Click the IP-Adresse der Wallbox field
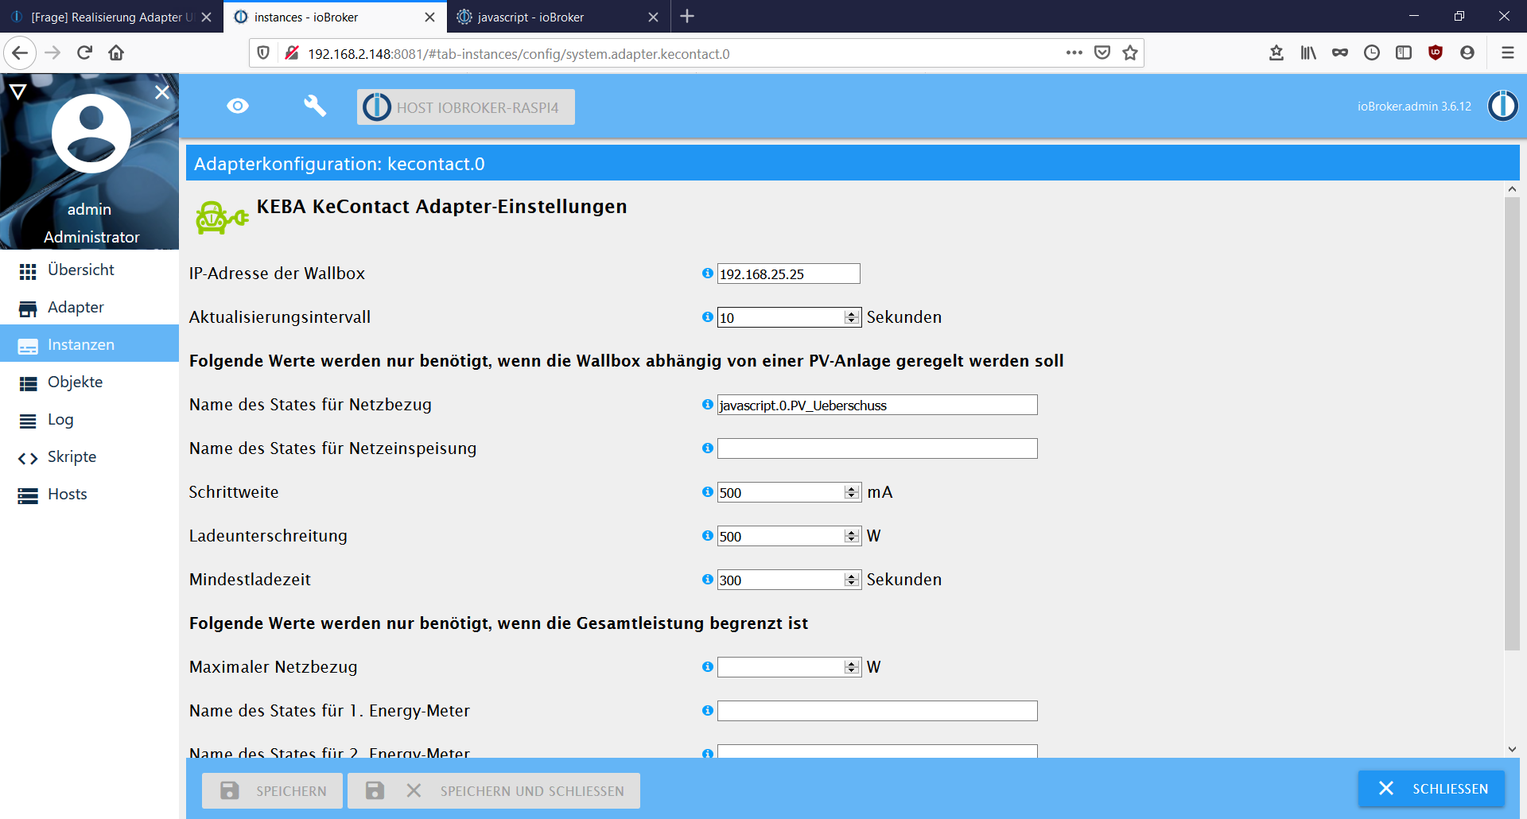1527x819 pixels. point(788,274)
